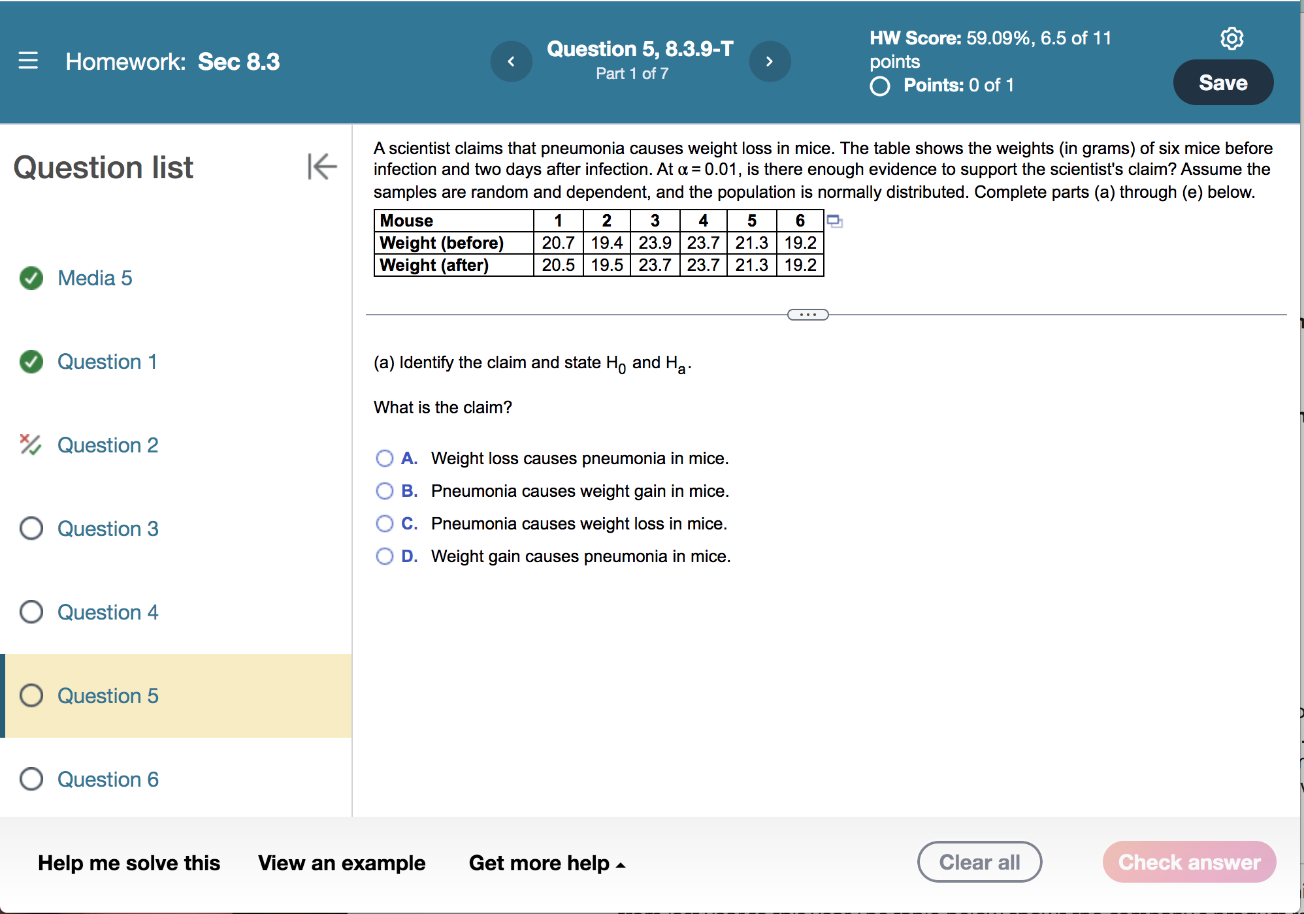This screenshot has width=1304, height=914.
Task: Click the Clear all button
Action: click(979, 862)
